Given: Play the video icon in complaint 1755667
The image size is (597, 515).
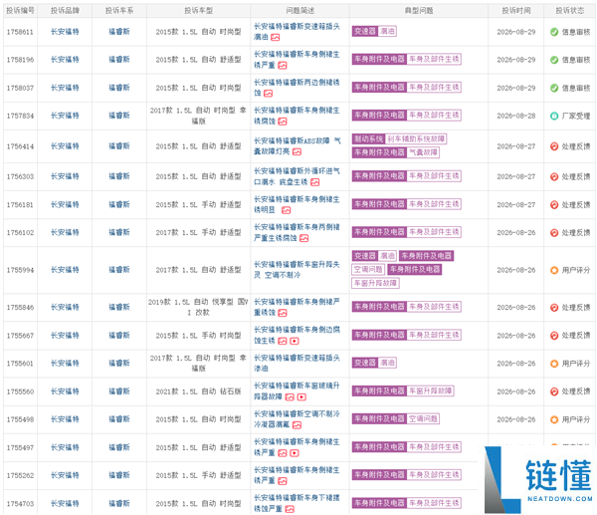Looking at the screenshot, I should [295, 341].
